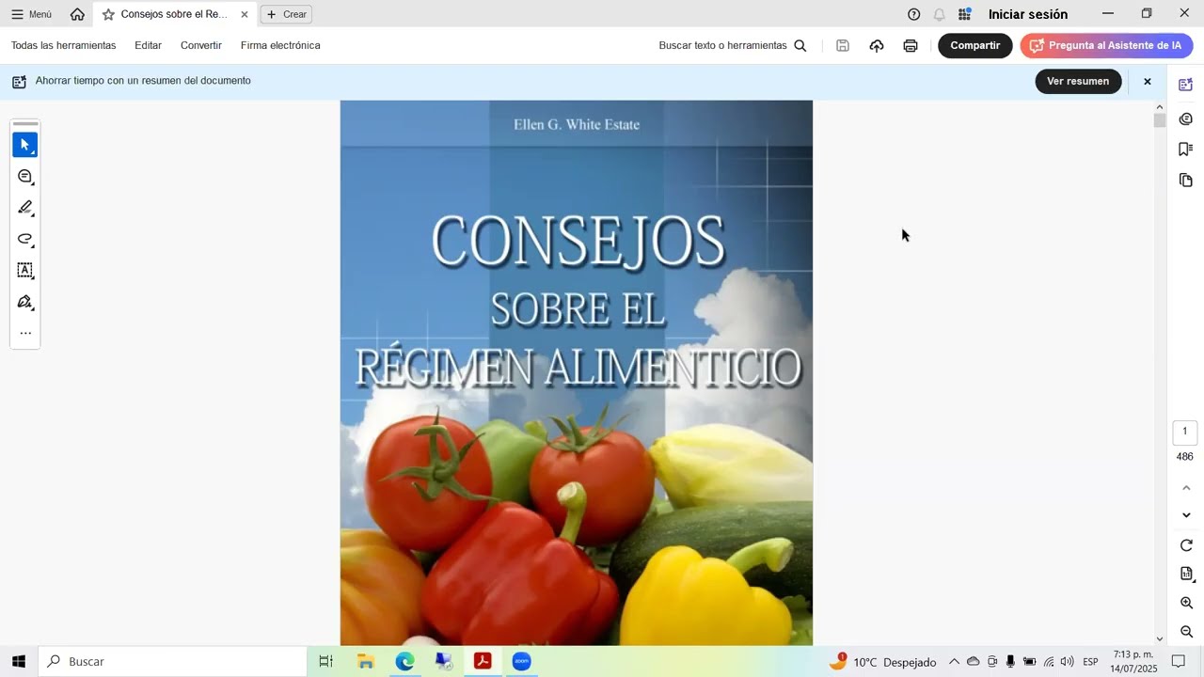Open Todas las herramientas menu
Image resolution: width=1204 pixels, height=677 pixels.
64,45
